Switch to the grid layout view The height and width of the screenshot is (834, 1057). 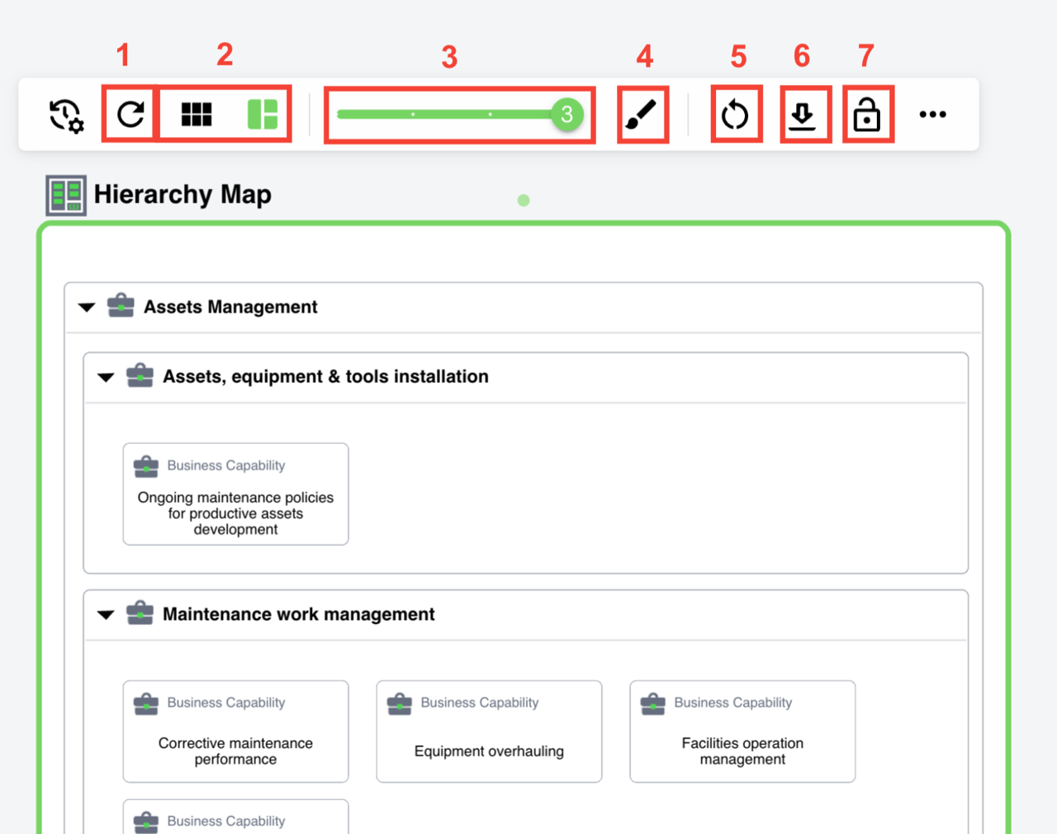[197, 115]
